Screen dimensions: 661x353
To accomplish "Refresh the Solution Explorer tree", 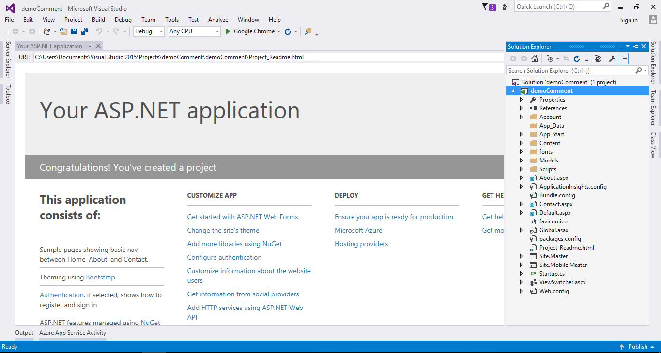I will tap(576, 59).
